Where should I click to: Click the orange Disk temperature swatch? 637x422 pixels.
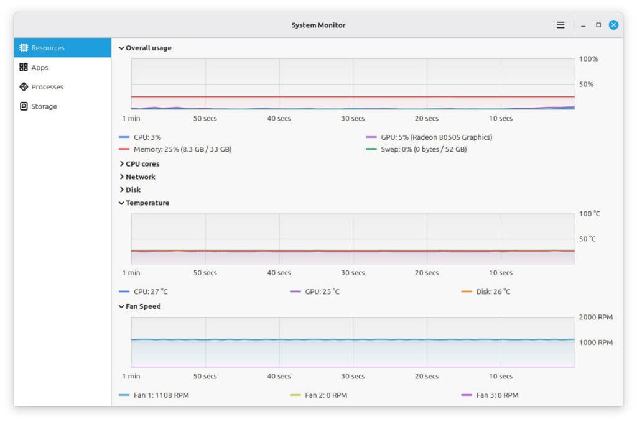467,291
